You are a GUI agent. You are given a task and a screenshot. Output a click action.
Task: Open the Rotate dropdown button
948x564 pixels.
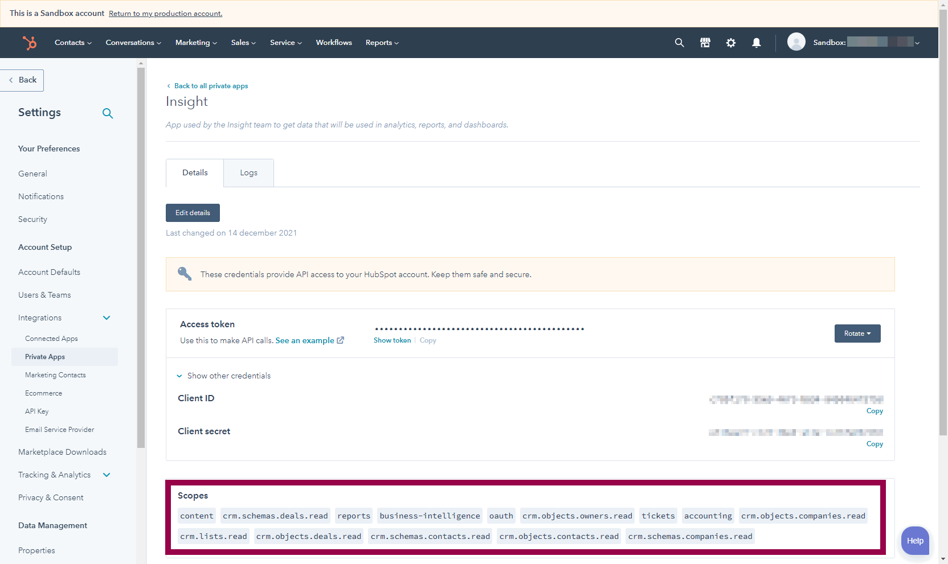[x=857, y=334]
